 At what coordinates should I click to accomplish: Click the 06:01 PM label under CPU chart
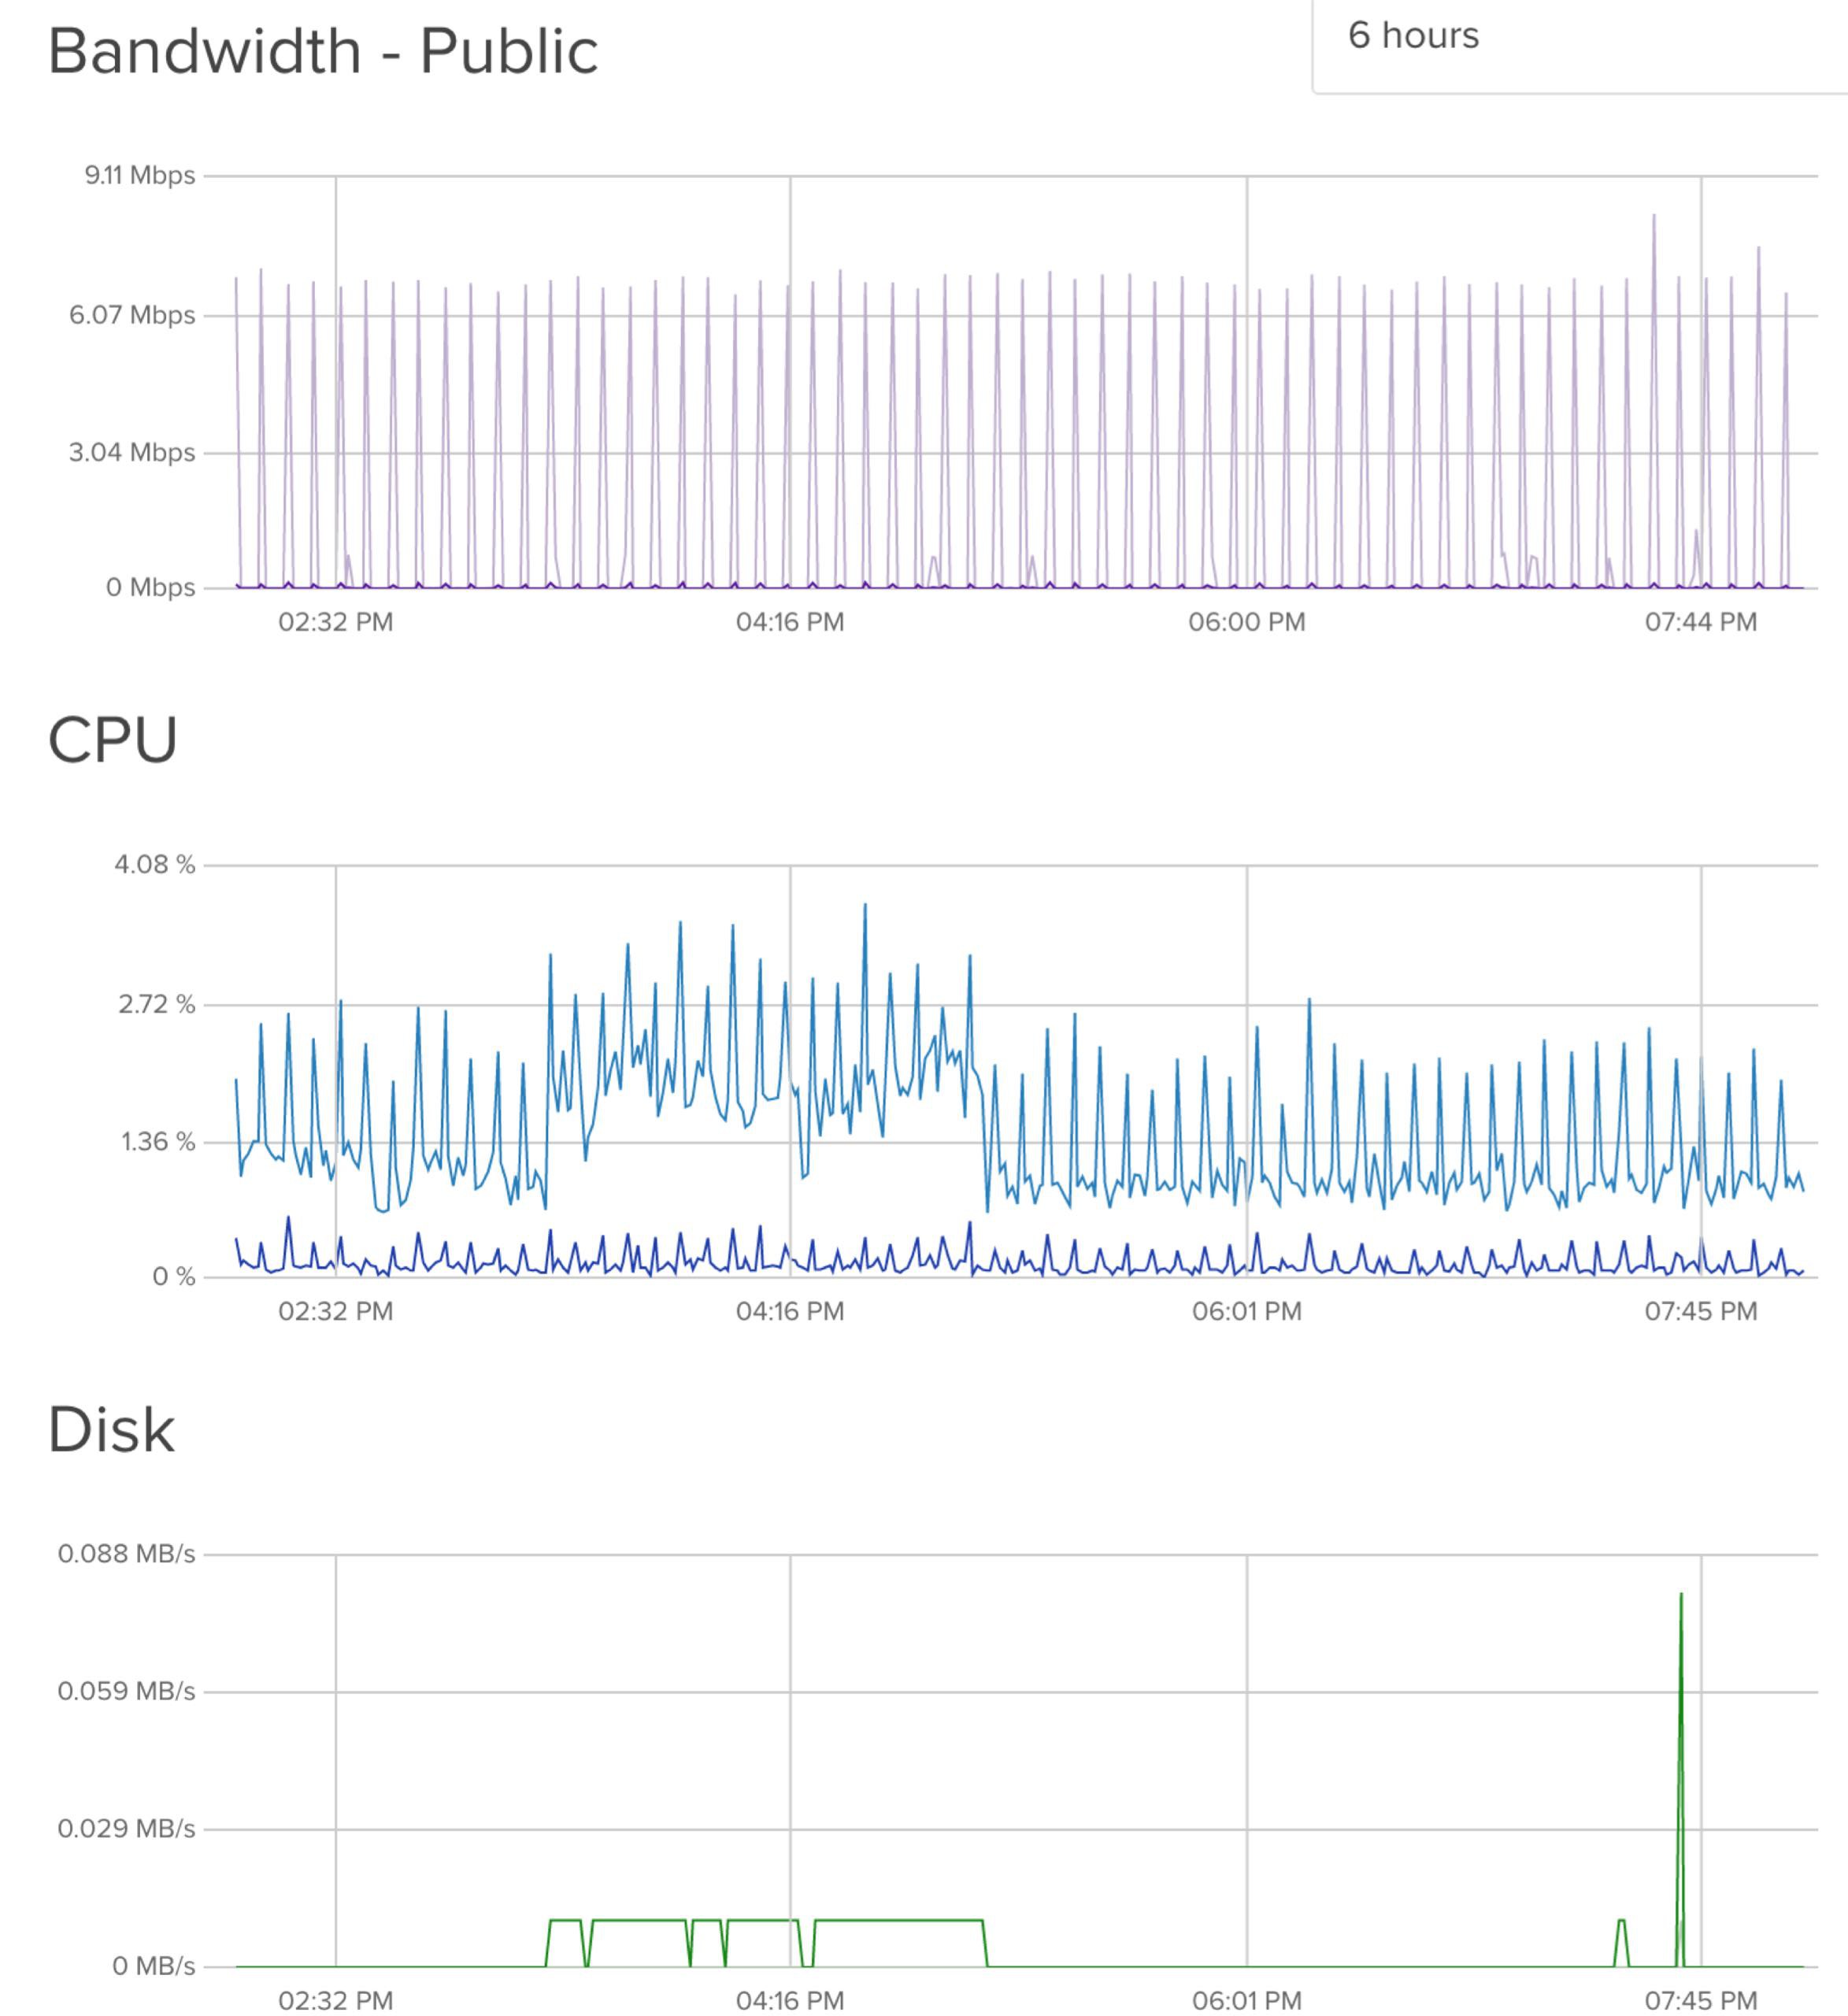click(1247, 1312)
